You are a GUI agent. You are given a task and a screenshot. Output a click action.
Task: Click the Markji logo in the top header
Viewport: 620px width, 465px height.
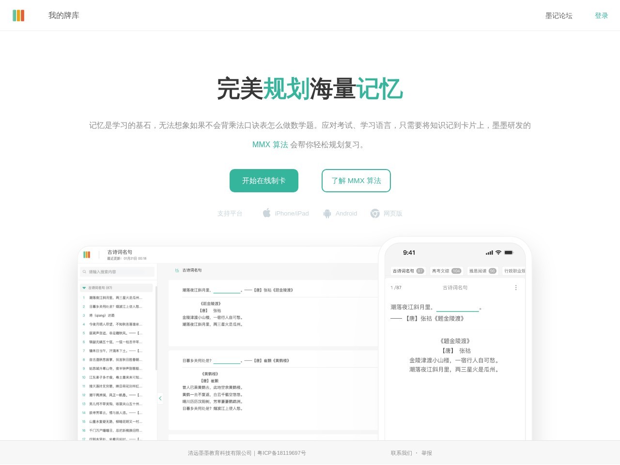[18, 15]
